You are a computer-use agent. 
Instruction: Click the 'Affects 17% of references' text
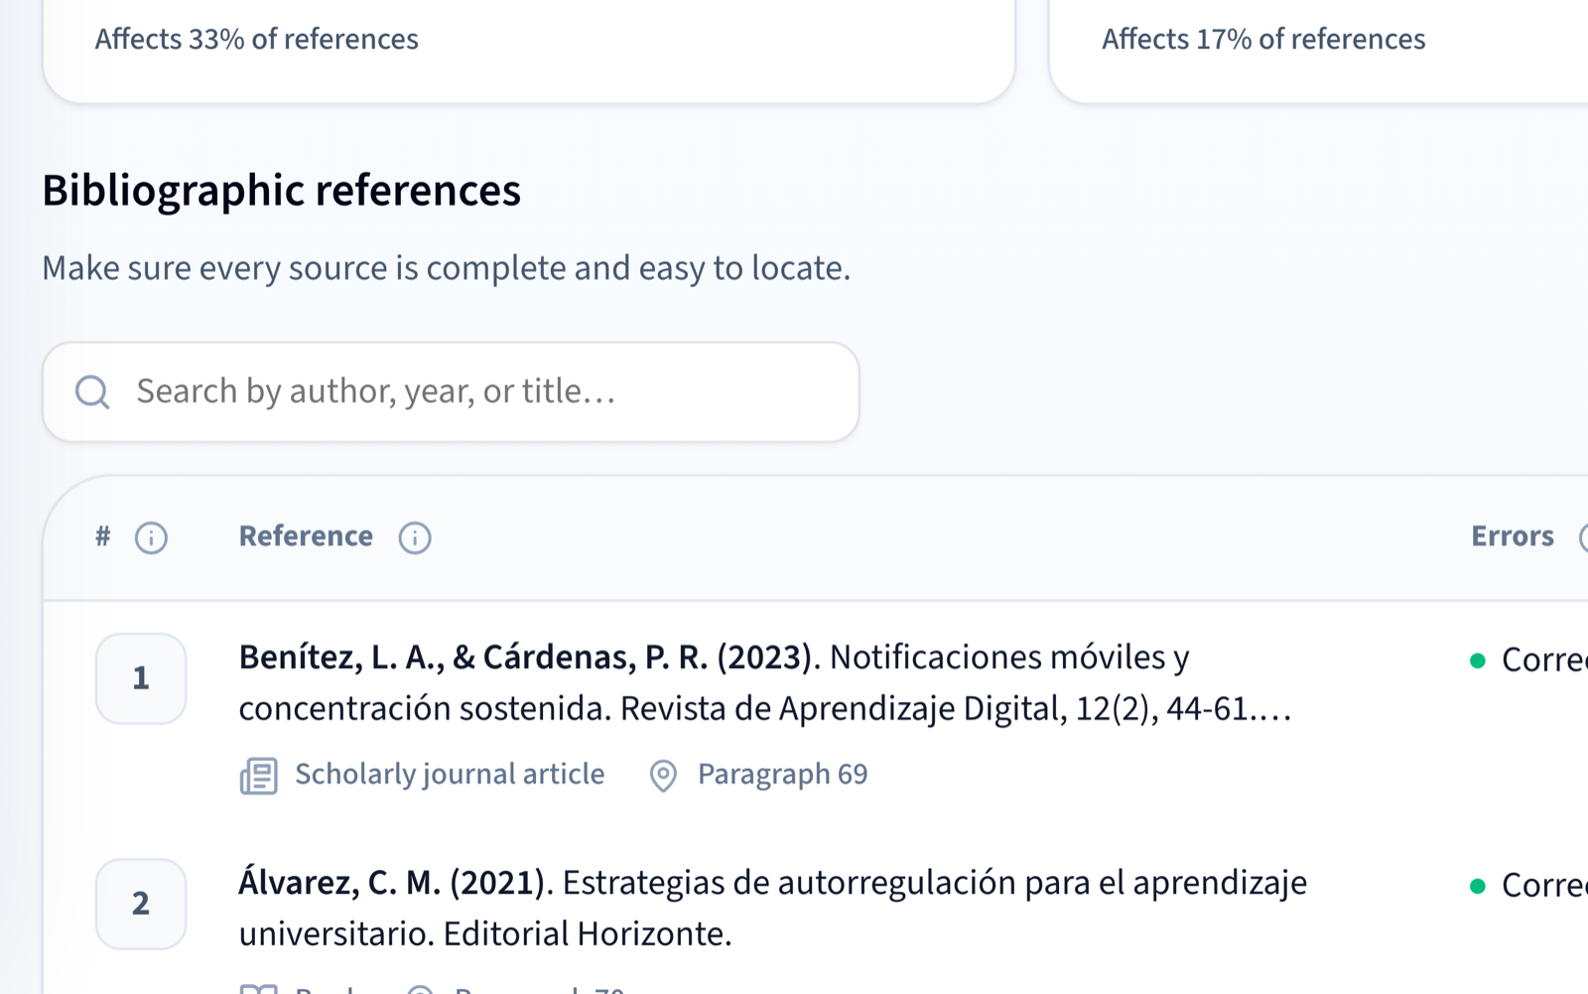click(x=1263, y=39)
